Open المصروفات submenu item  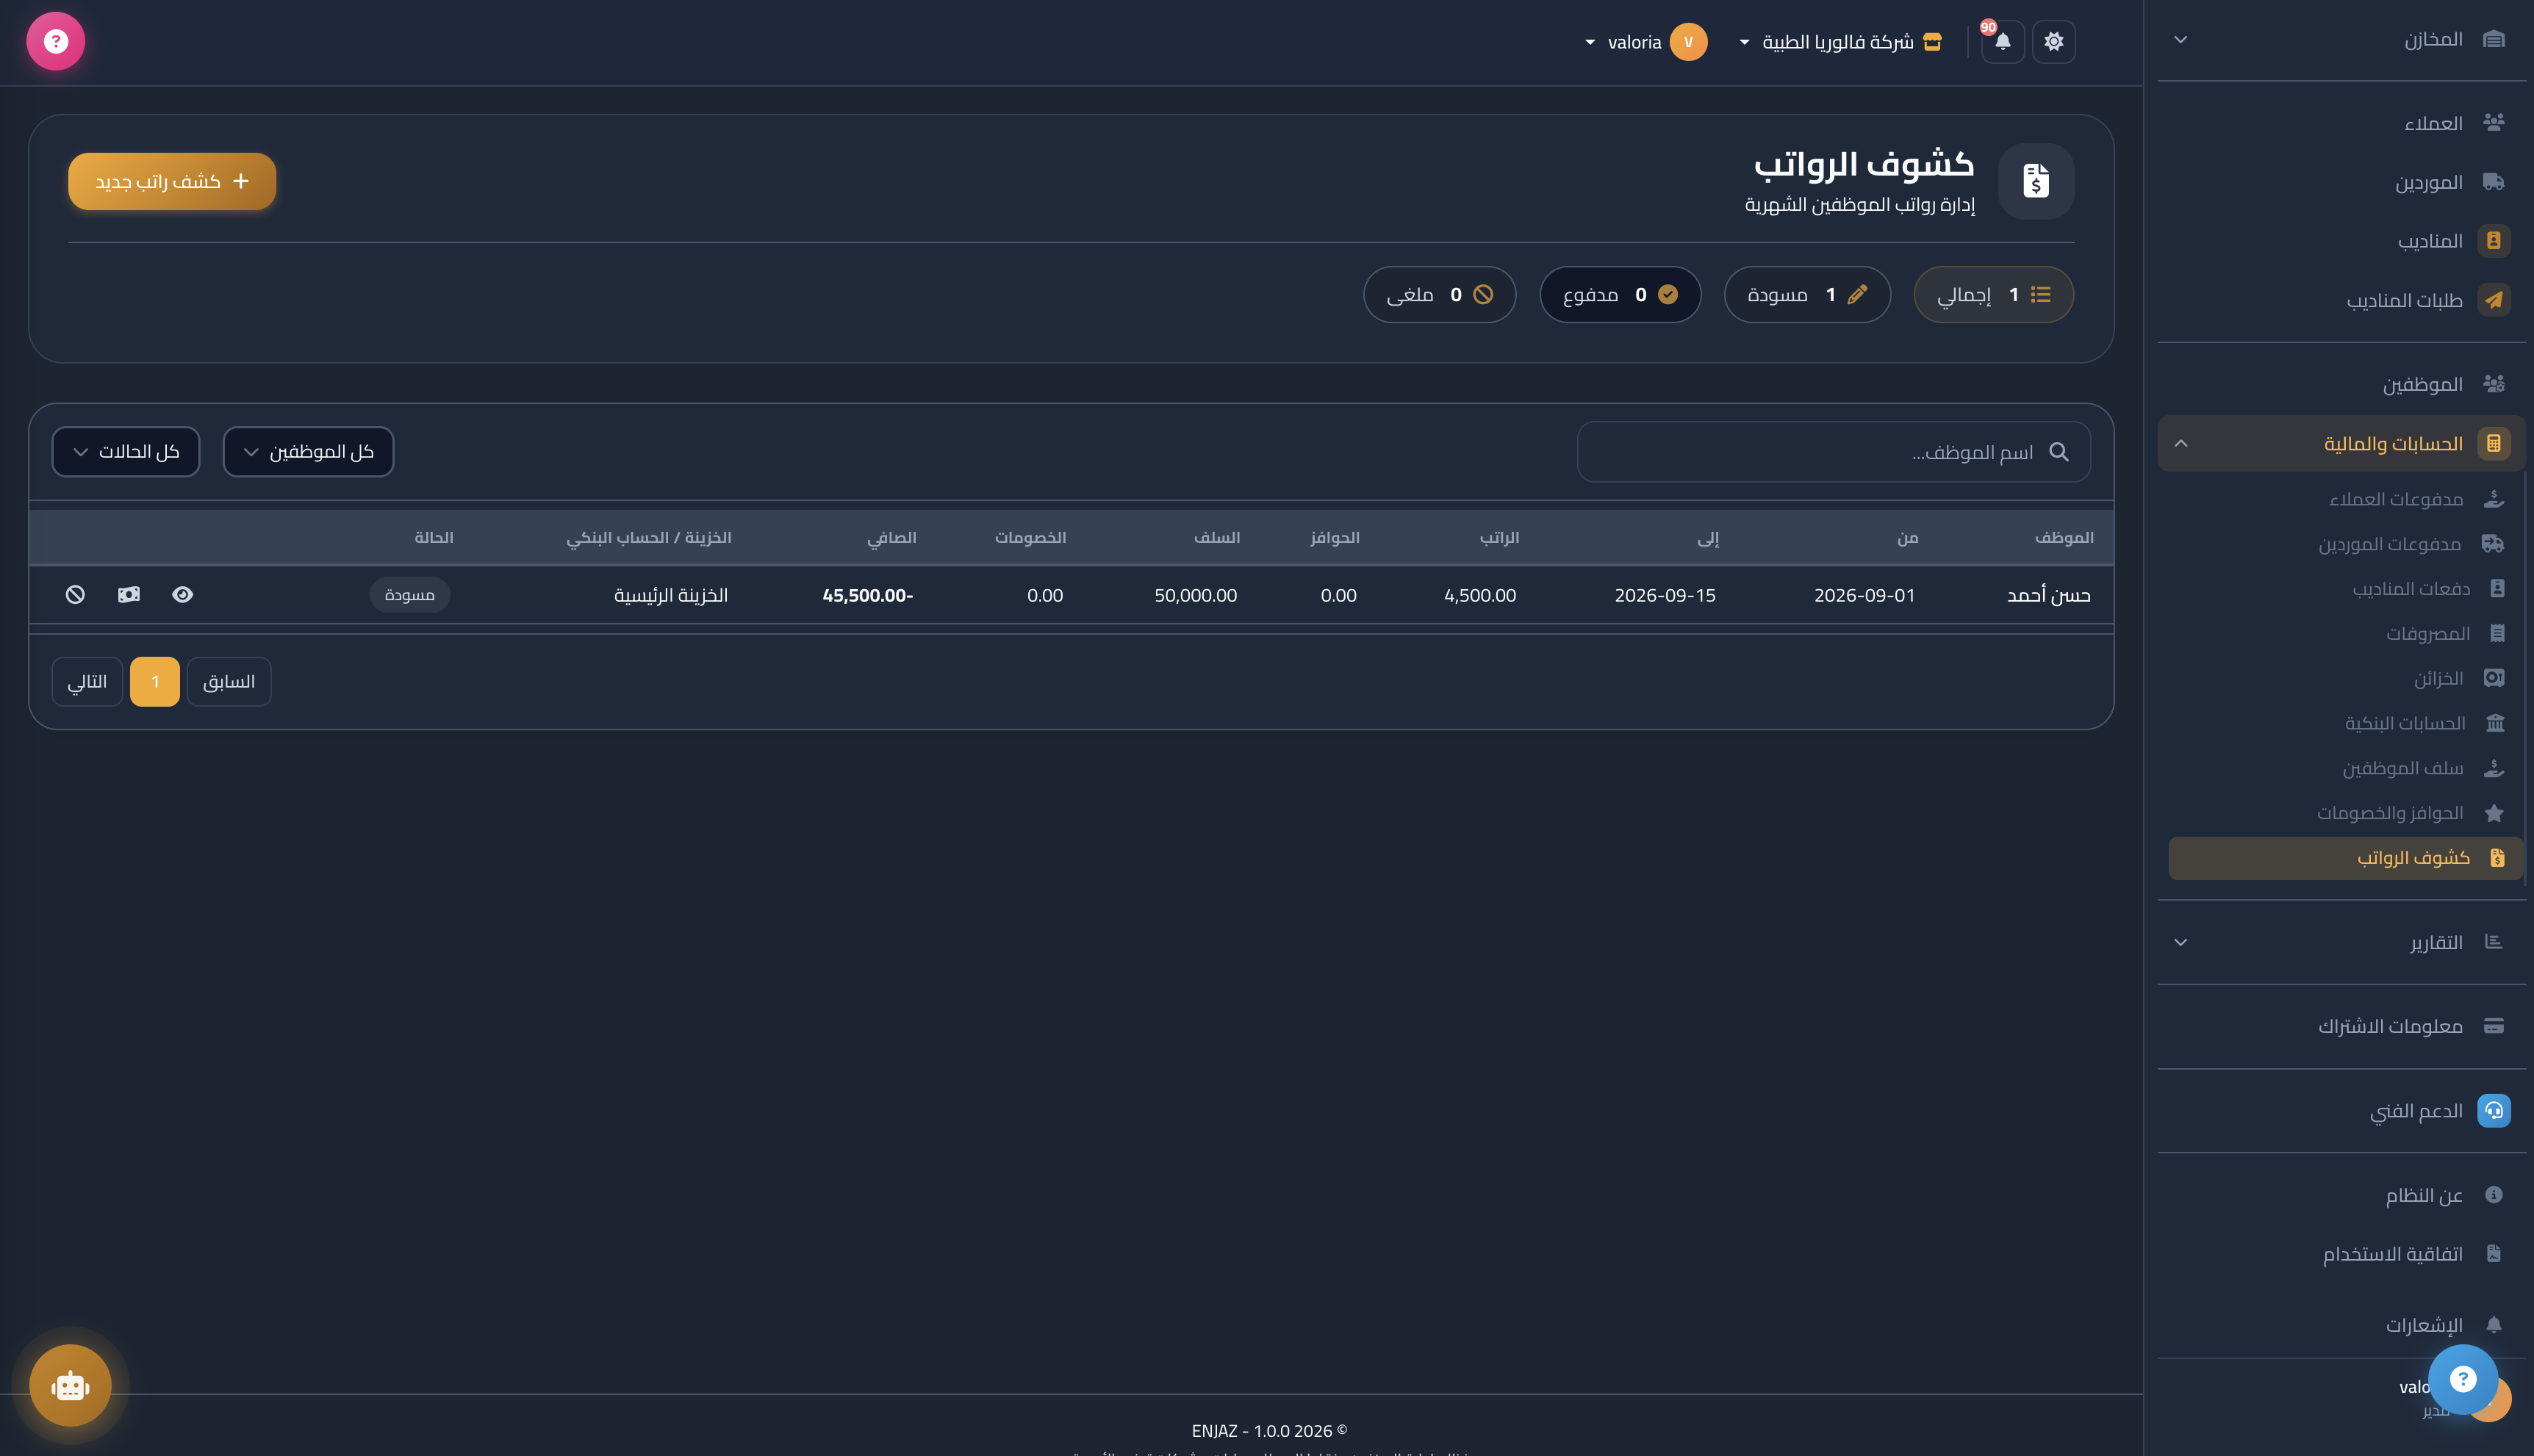[x=2345, y=633]
